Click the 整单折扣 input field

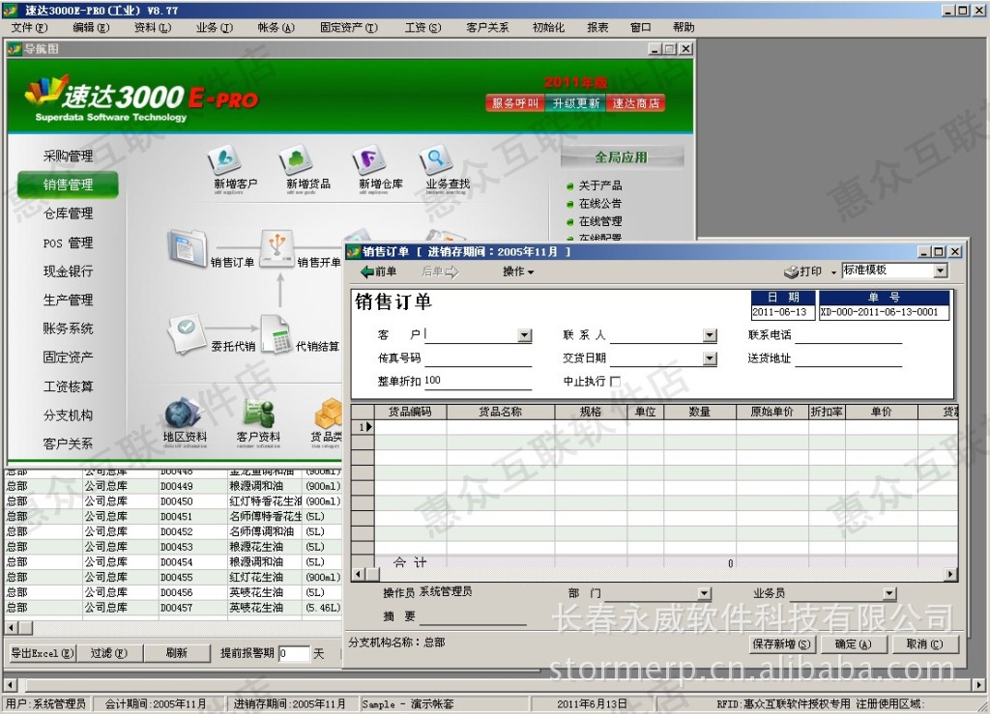click(x=478, y=381)
